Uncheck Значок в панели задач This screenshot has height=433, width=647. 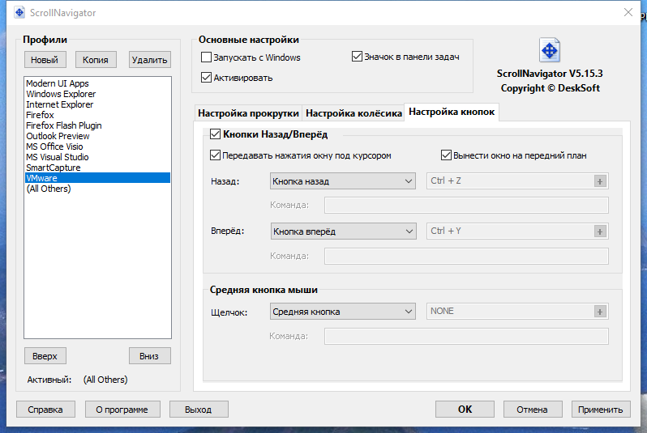(357, 56)
